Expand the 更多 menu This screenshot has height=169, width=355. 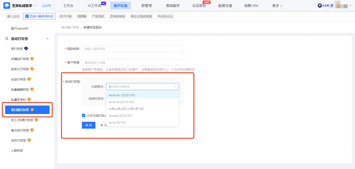point(277,6)
